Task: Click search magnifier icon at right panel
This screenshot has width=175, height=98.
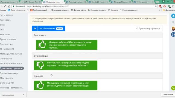Action: [x=173, y=22]
